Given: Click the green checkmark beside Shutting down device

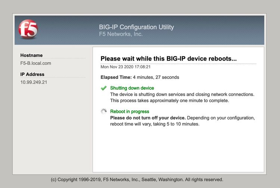Looking at the screenshot, I should [103, 88].
